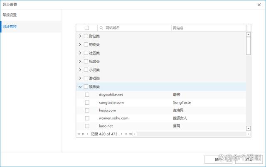This screenshot has width=266, height=167.
Task: Collapse the 娱乐类 category
Action: point(80,87)
